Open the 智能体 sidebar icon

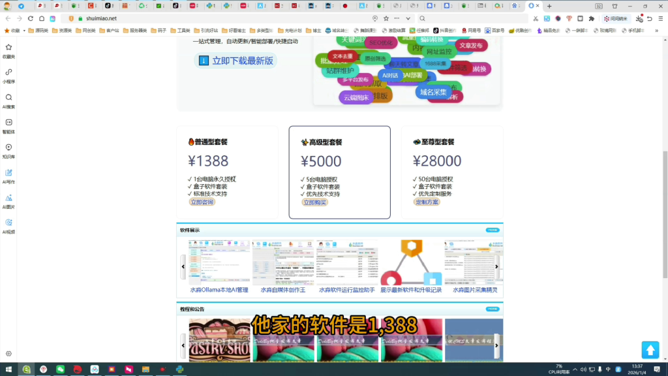pyautogui.click(x=8, y=123)
